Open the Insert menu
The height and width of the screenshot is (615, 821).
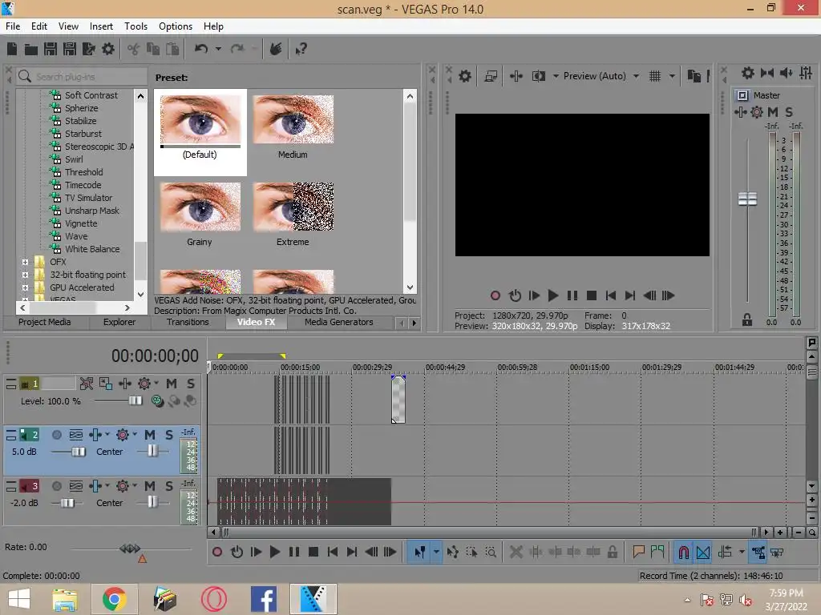[101, 26]
